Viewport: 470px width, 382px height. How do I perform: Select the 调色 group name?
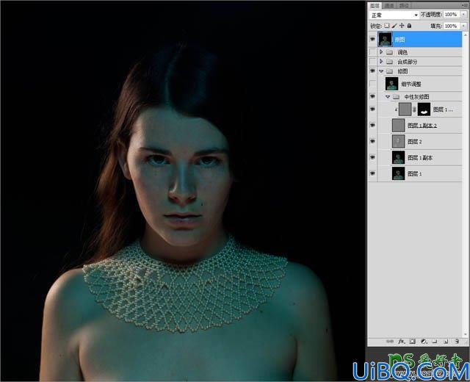402,52
